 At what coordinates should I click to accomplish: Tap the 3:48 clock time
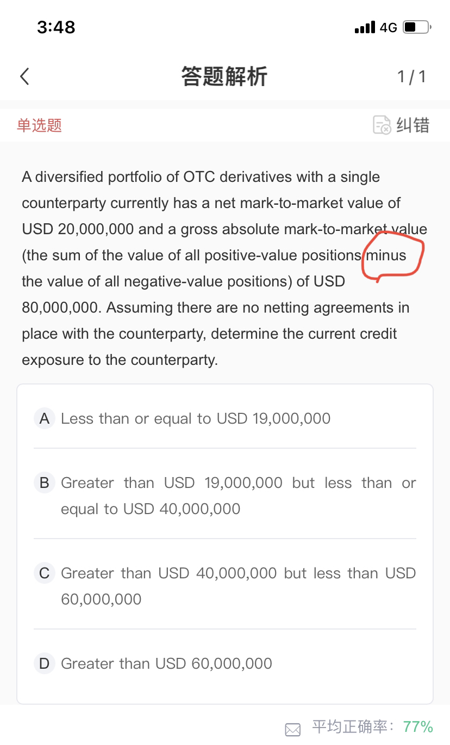coord(56,27)
